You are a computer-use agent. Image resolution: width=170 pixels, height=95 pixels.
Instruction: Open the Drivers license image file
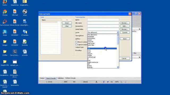(x=15, y=22)
